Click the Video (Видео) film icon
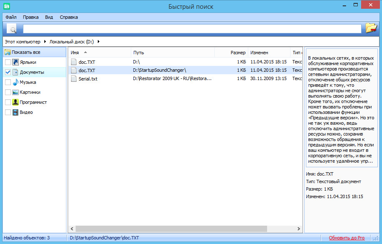Viewport: 382px width, 244px height. pos(15,112)
